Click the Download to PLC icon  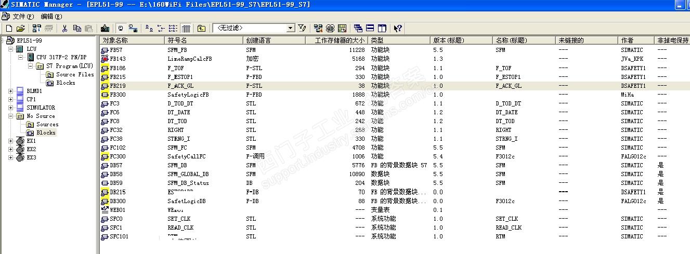click(105, 28)
